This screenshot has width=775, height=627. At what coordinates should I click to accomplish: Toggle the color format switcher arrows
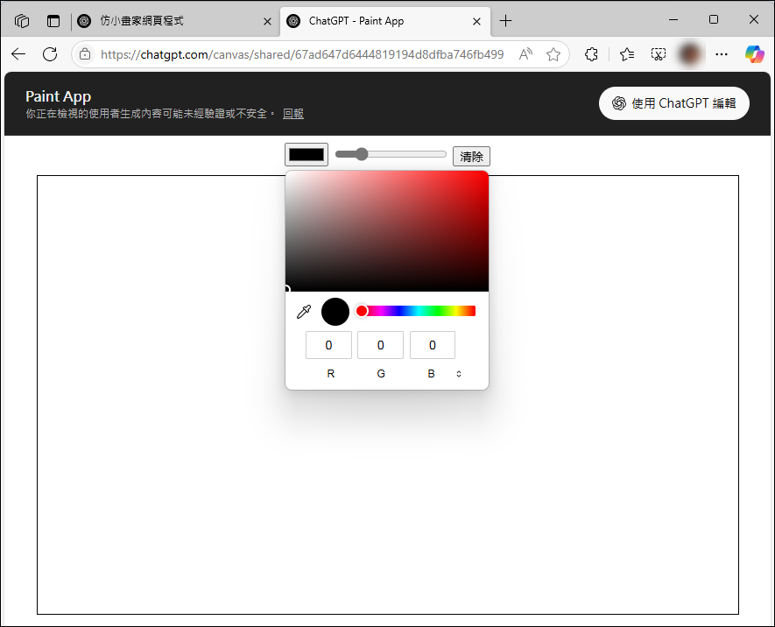tap(459, 374)
